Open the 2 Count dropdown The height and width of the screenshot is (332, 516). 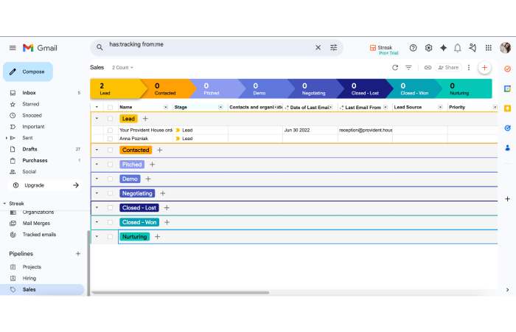(122, 68)
